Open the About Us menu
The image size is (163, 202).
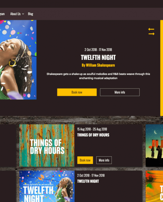pos(15,14)
